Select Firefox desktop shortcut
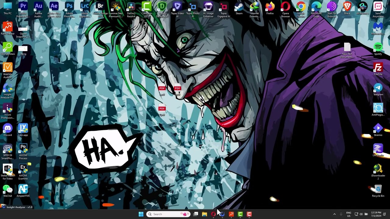Viewport: 390px width, 219px height. coord(270,9)
